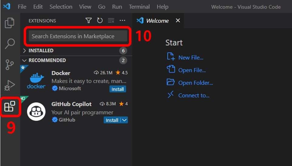Screen dimensions: 292x166
Task: Collapse the RECOMMENDED extensions section
Action: pos(24,60)
